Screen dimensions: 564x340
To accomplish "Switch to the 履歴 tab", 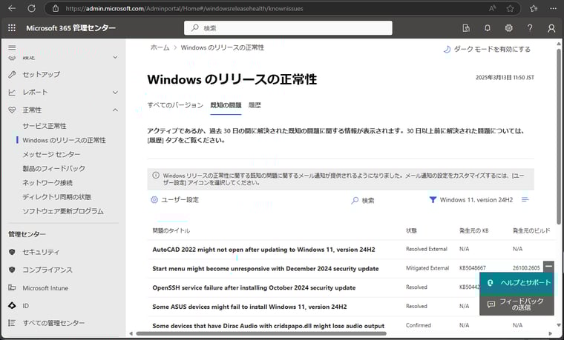I will (255, 105).
